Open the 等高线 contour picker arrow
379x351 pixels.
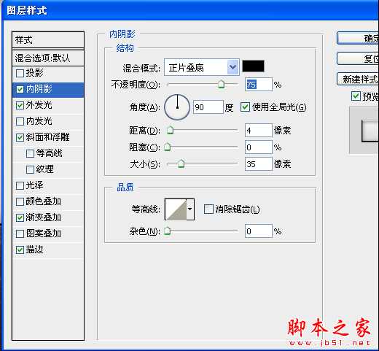pos(190,209)
